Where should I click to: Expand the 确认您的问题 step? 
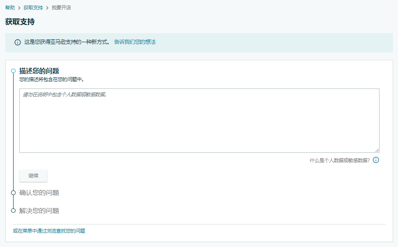39,193
